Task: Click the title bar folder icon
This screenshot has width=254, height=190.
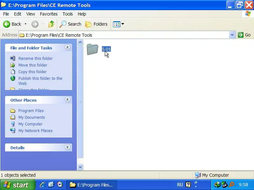Action: click(3, 5)
